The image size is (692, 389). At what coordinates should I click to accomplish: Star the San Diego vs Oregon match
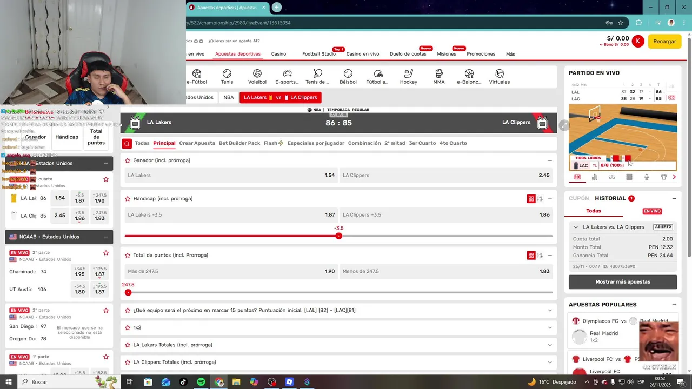(x=106, y=311)
